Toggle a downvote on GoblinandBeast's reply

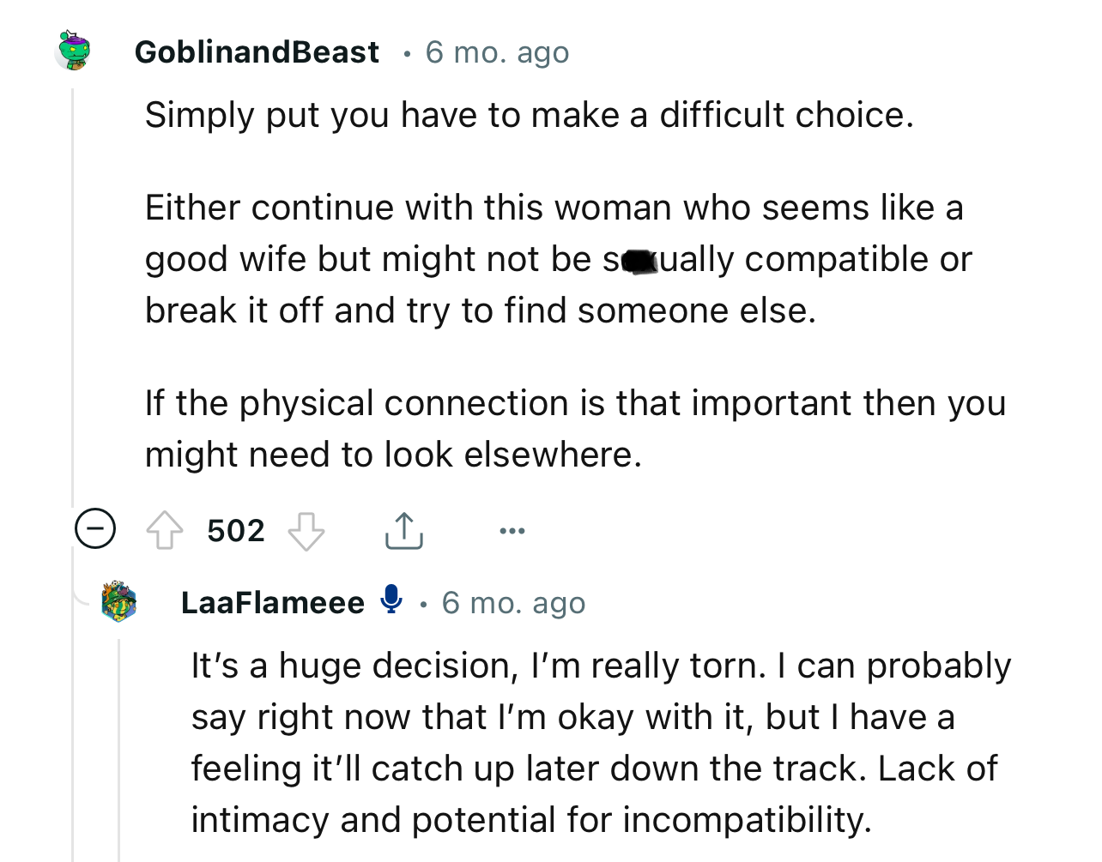coord(307,532)
